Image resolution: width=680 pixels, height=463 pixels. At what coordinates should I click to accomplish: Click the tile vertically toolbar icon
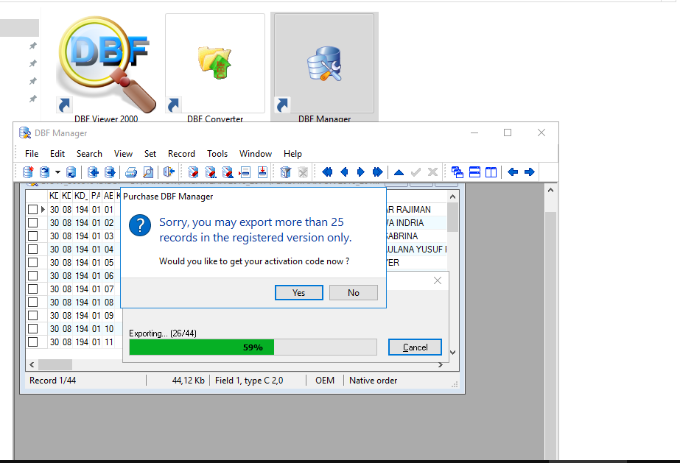(491, 172)
